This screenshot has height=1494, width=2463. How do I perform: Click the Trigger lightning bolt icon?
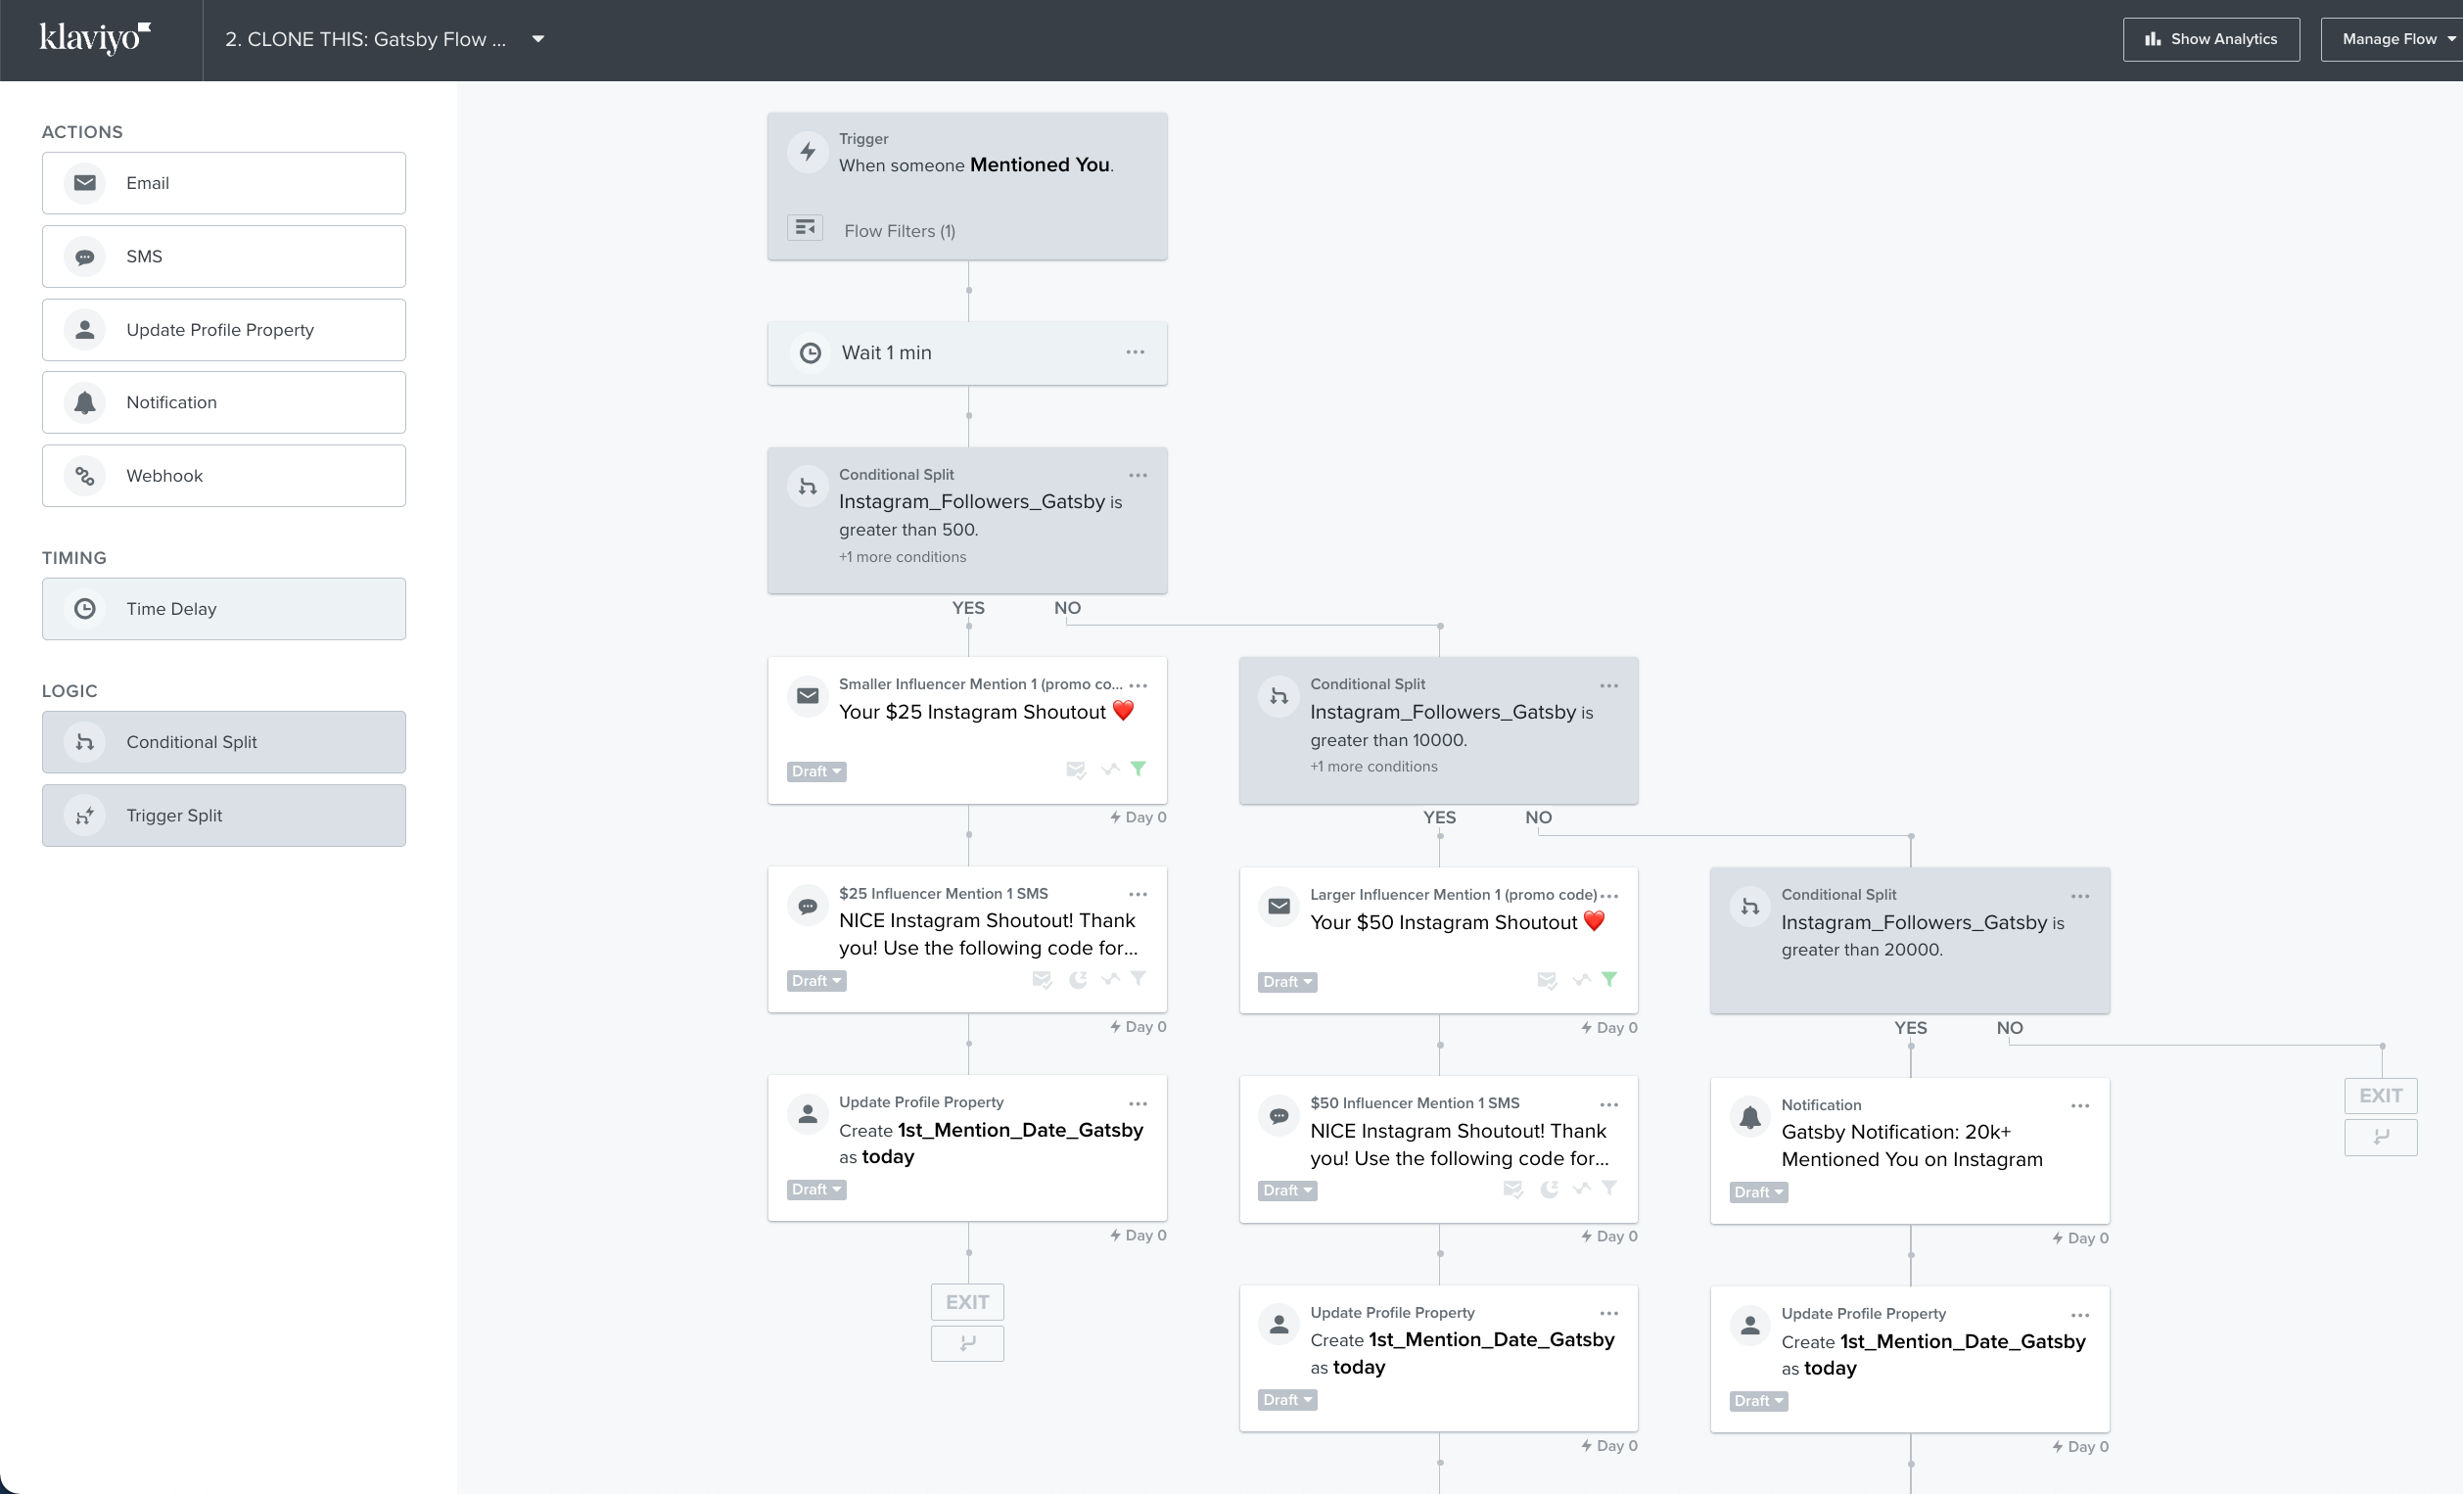click(808, 152)
